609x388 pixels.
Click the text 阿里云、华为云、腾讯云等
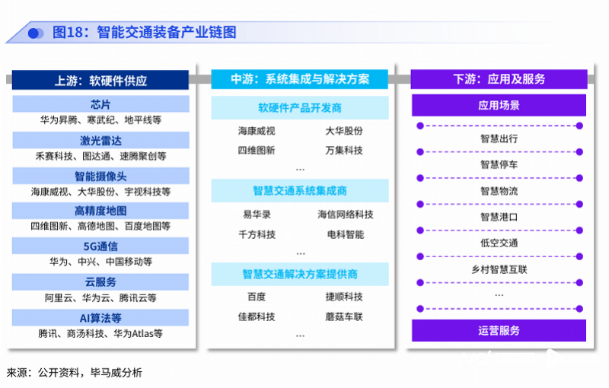tap(100, 298)
